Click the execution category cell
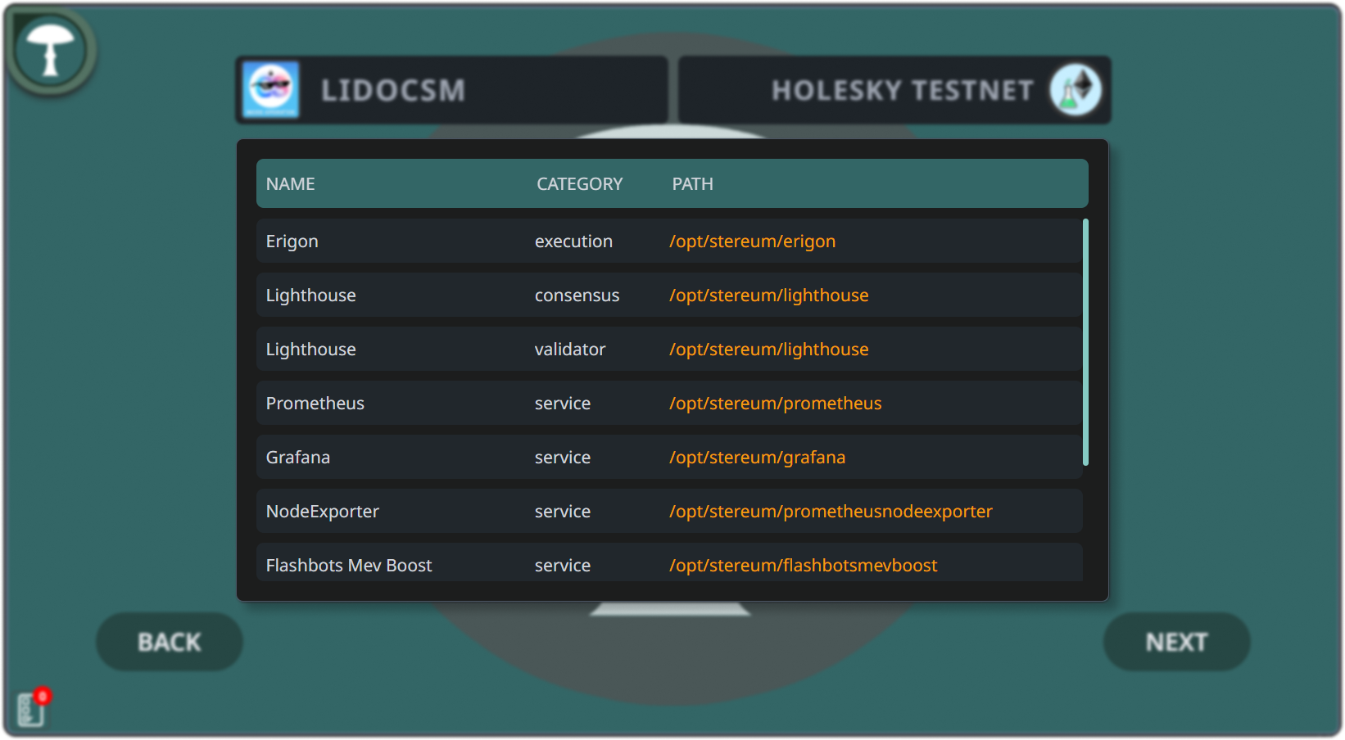Viewport: 1345px width, 740px height. pyautogui.click(x=573, y=241)
